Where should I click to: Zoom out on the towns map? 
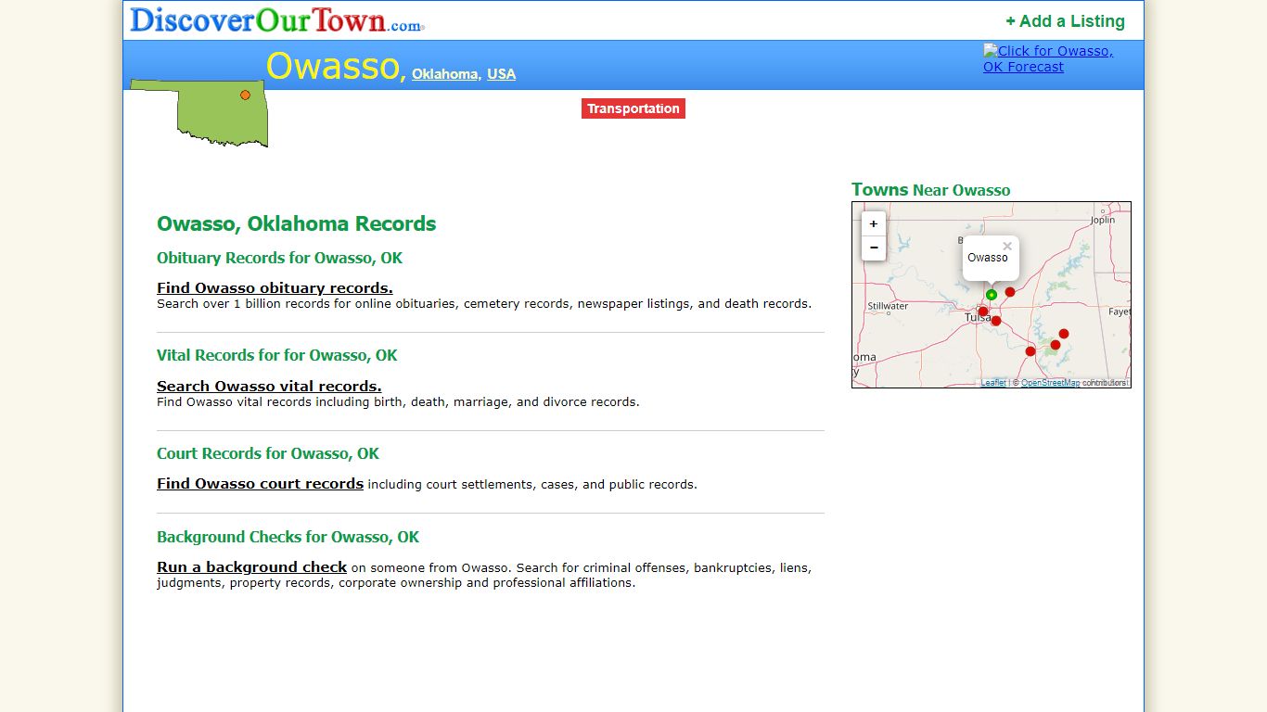(874, 248)
